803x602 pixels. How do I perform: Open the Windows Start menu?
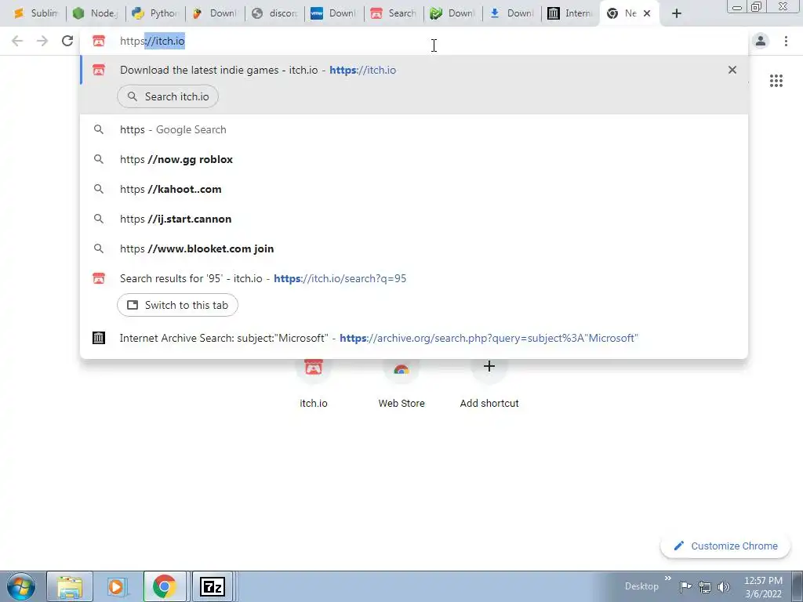pos(20,586)
